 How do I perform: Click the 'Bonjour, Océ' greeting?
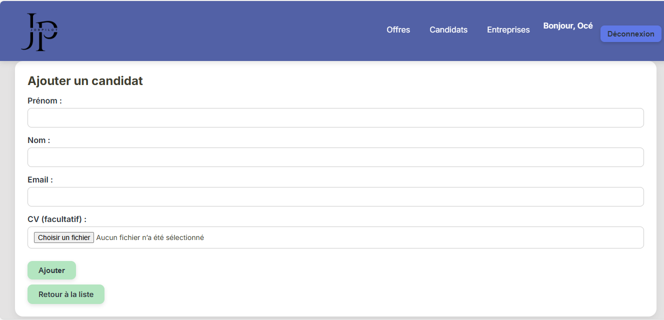pyautogui.click(x=568, y=26)
